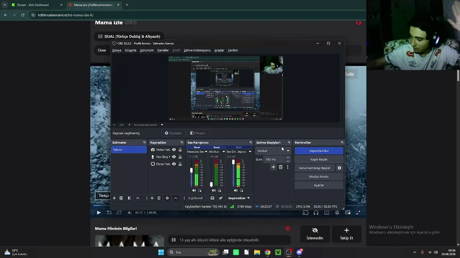
Task: Enable Stüdyo Modu
Action: click(319, 177)
